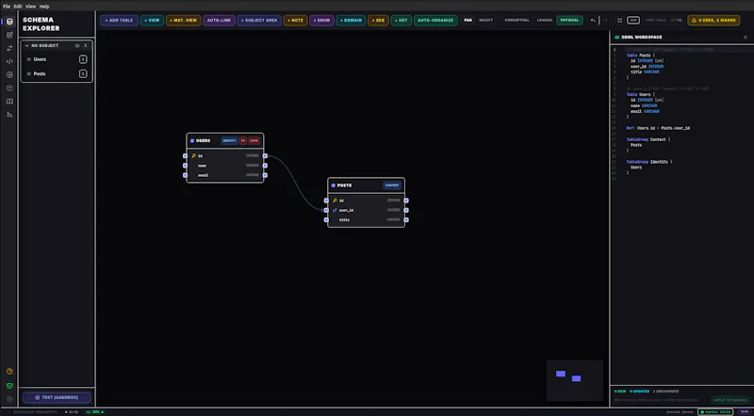Viewport: 754px width, 416px height.
Task: Click the + Note button
Action: point(295,21)
